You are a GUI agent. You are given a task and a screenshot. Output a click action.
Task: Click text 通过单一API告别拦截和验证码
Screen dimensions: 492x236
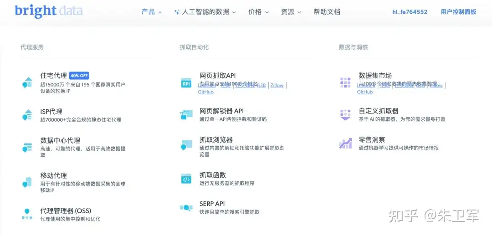click(x=233, y=119)
